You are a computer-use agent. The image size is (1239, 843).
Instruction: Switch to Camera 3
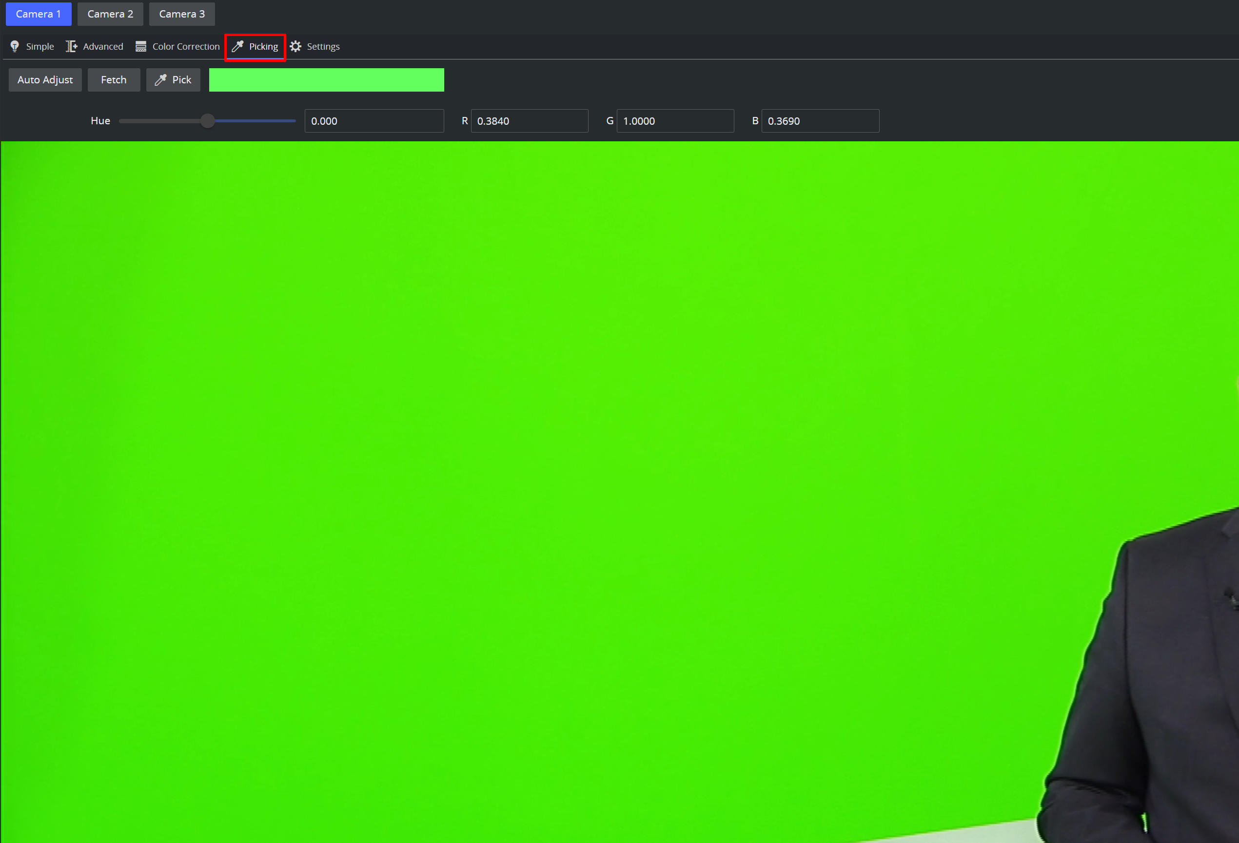(x=182, y=14)
